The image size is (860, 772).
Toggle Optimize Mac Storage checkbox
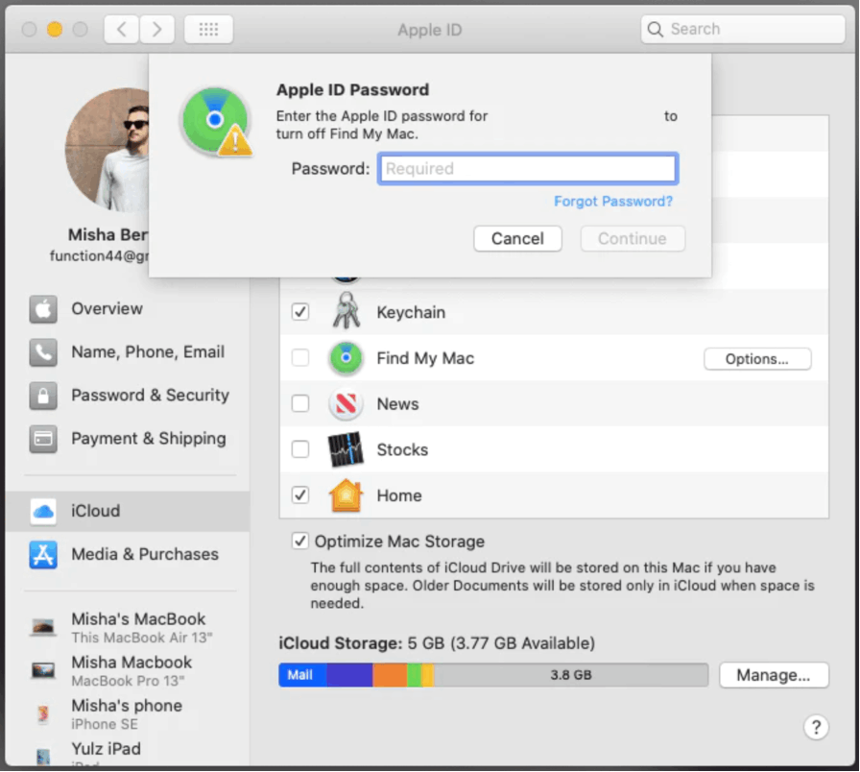click(300, 541)
